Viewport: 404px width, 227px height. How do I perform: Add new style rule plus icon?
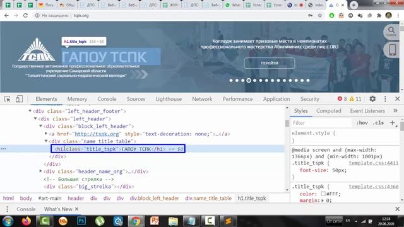pyautogui.click(x=393, y=123)
